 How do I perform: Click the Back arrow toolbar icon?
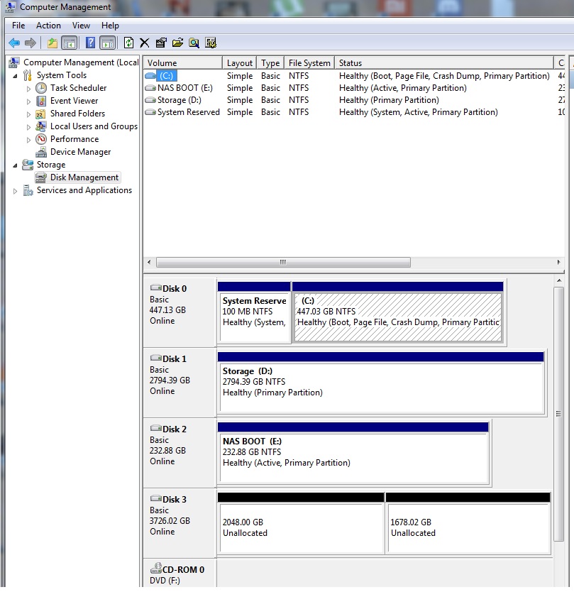[14, 43]
